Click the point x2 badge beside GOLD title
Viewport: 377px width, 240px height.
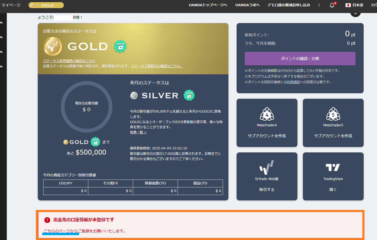(120, 46)
